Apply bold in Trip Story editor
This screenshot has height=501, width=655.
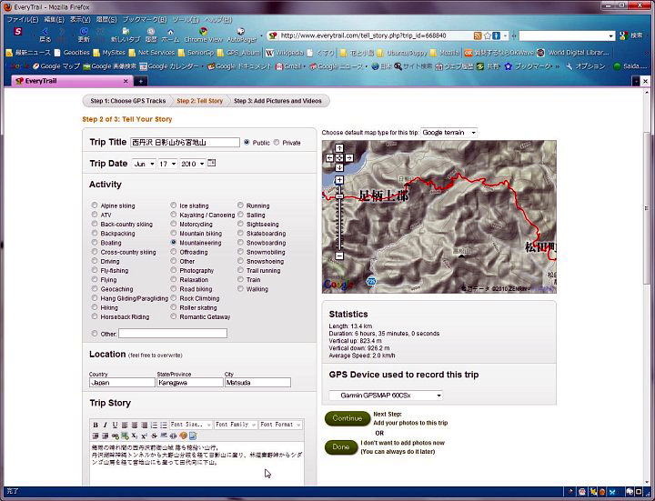click(96, 425)
